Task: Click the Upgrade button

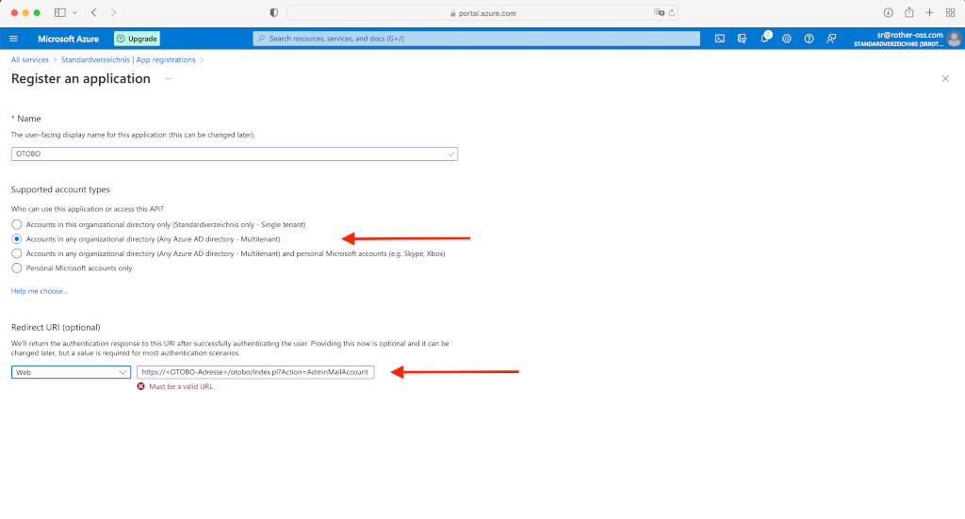Action: point(138,39)
